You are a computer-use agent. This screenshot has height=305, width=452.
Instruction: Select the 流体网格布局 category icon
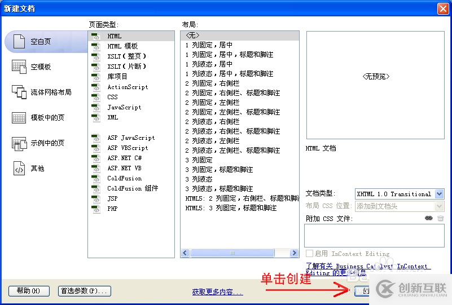point(19,92)
